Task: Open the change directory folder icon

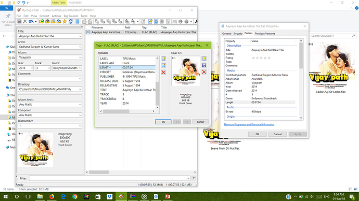Action: tap(42, 21)
